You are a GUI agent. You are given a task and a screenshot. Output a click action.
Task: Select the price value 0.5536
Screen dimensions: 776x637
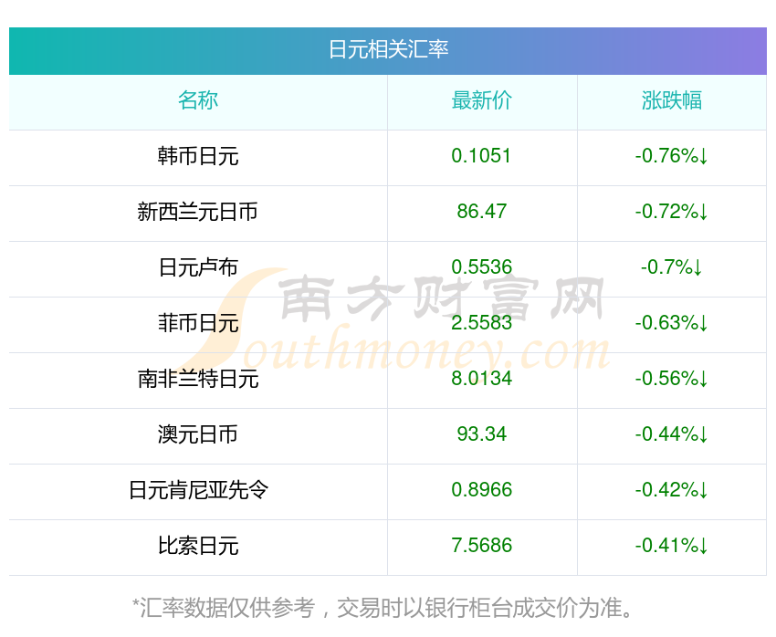481,267
